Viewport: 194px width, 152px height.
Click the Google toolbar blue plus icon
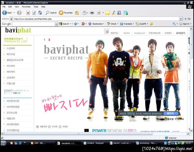tap(75, 24)
